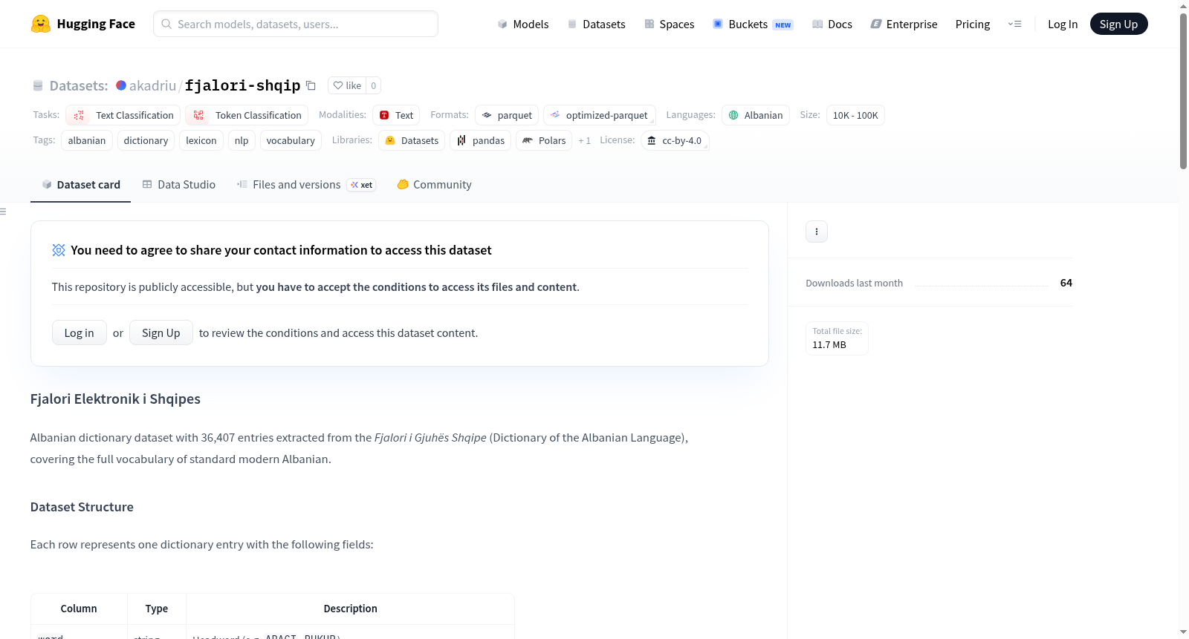This screenshot has width=1189, height=639.
Task: Click the page vertical scrollbar thumb
Action: [x=1183, y=91]
